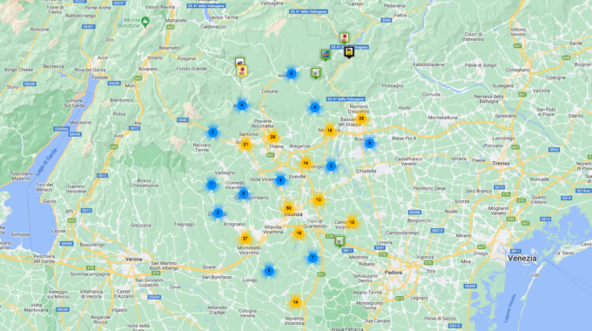Screen dimensions: 592x331
Task: Select the IP station marker
Action: pos(326,55)
